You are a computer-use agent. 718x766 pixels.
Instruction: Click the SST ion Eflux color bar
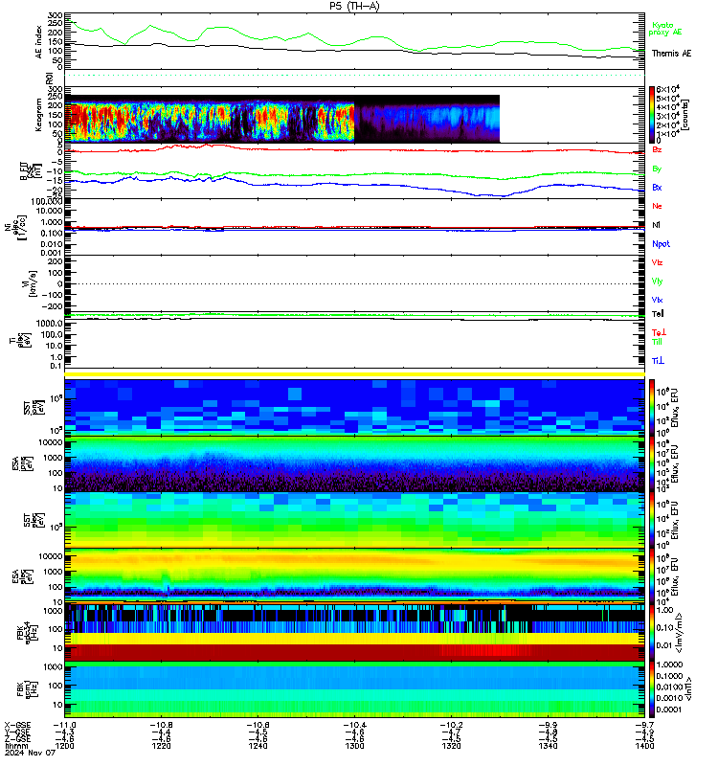(652, 407)
